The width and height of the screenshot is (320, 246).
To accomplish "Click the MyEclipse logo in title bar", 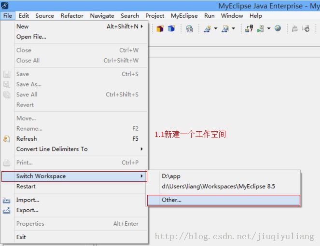I will [x=4, y=5].
